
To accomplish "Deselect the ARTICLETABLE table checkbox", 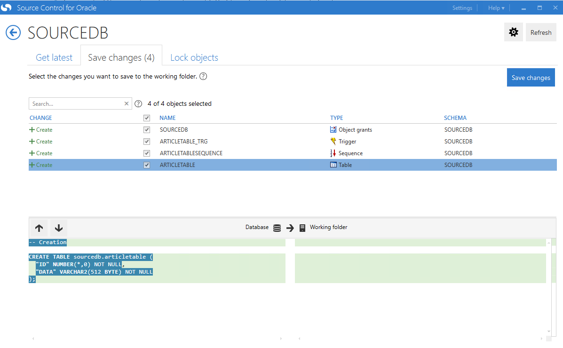I will point(147,165).
